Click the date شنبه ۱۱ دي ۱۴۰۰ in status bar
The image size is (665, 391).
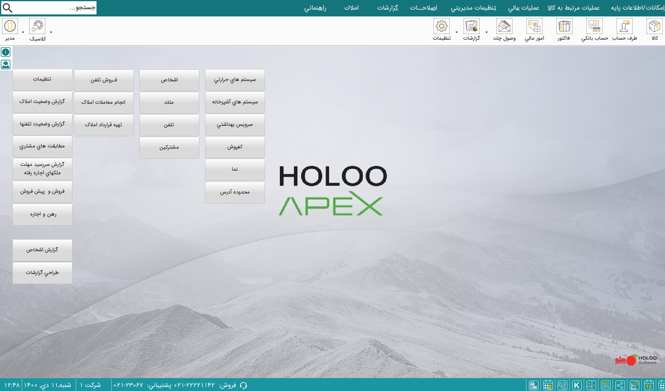pos(47,385)
